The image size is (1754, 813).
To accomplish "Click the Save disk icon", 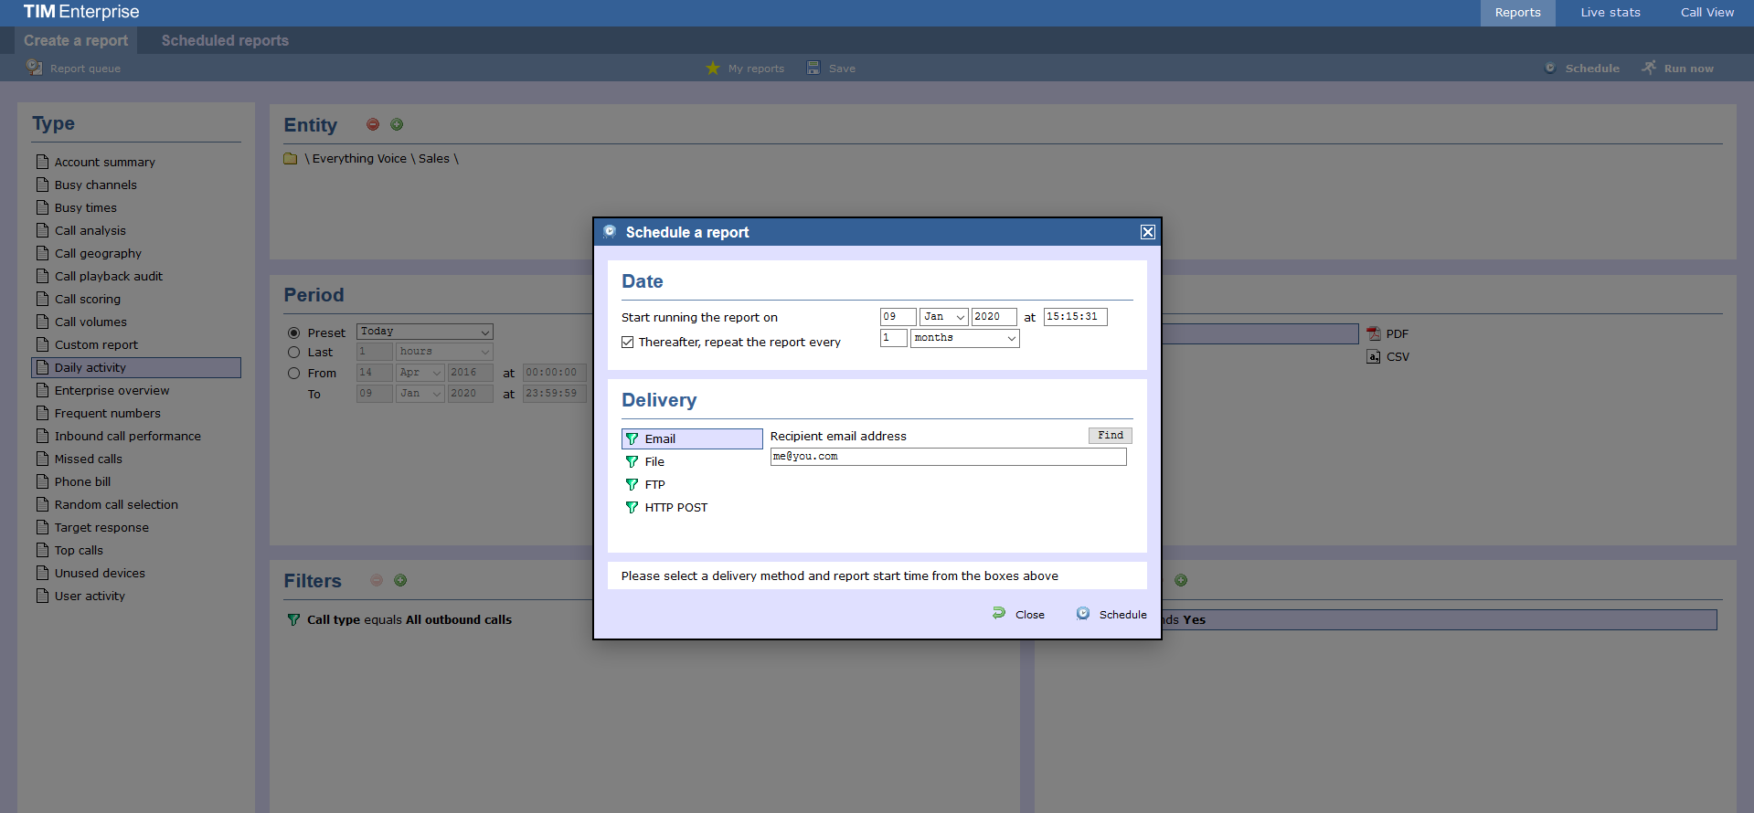I will [x=813, y=68].
